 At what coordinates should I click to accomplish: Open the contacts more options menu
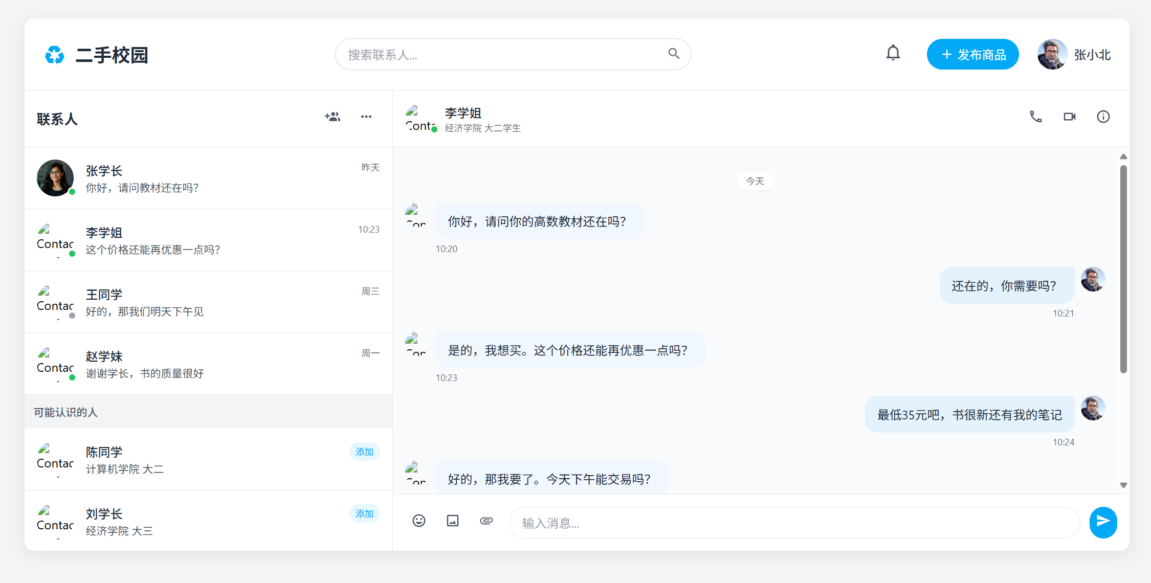coord(366,117)
